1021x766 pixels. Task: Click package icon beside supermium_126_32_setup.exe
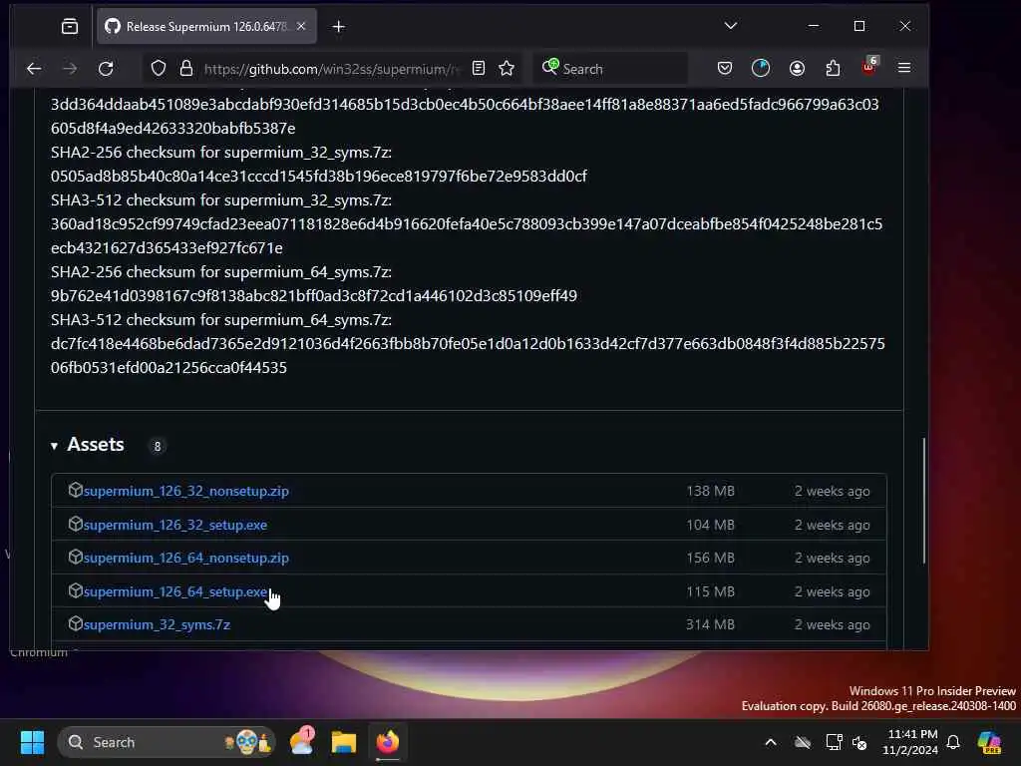(75, 524)
